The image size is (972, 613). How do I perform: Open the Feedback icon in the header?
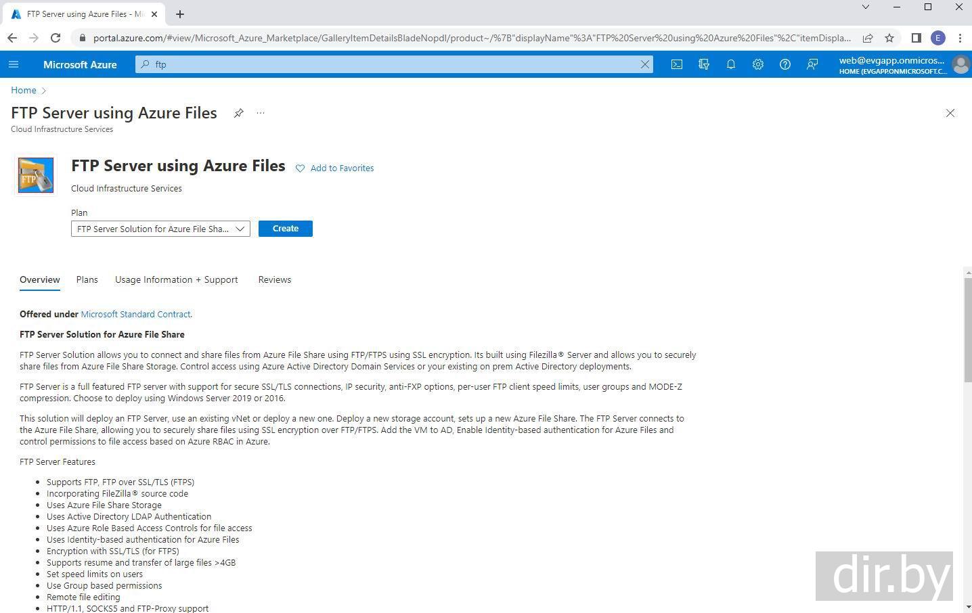click(812, 64)
